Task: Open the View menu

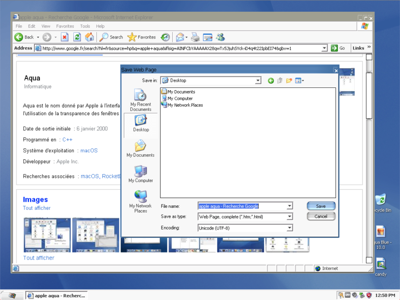Action: tap(46, 26)
